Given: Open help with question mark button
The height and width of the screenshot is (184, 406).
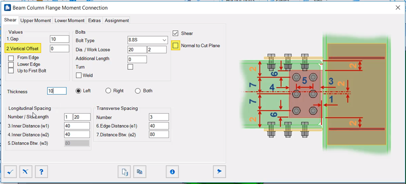Looking at the screenshot, I should [x=41, y=172].
